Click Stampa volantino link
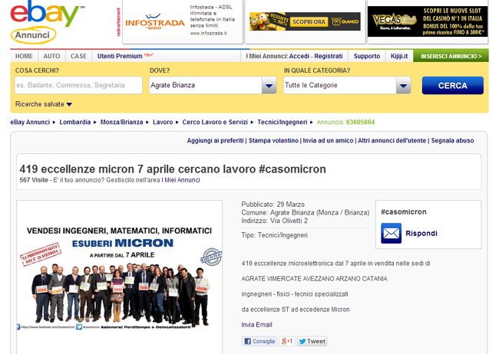This screenshot has height=354, width=499. click(x=273, y=140)
